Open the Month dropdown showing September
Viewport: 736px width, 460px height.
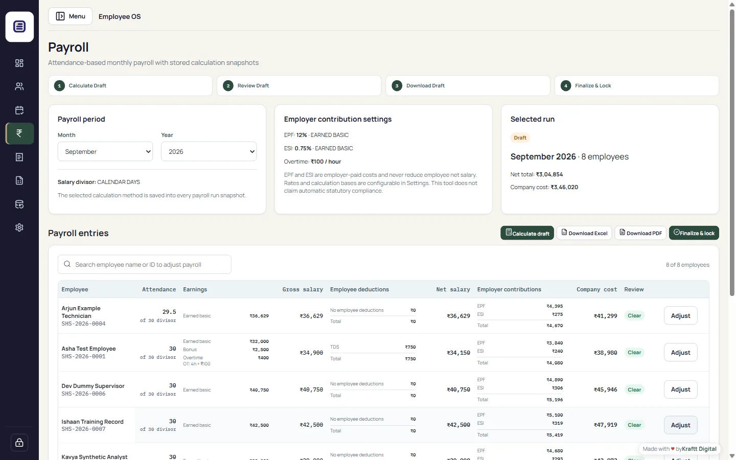[105, 152]
